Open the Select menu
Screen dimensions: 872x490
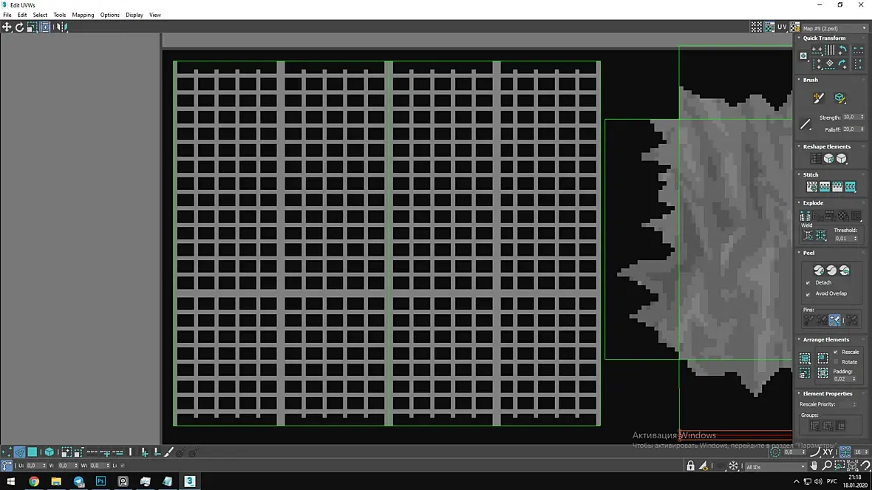pos(40,15)
